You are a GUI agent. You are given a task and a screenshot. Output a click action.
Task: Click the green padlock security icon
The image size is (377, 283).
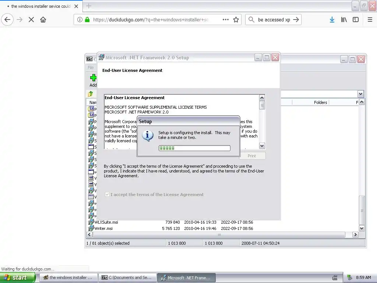pyautogui.click(x=87, y=20)
